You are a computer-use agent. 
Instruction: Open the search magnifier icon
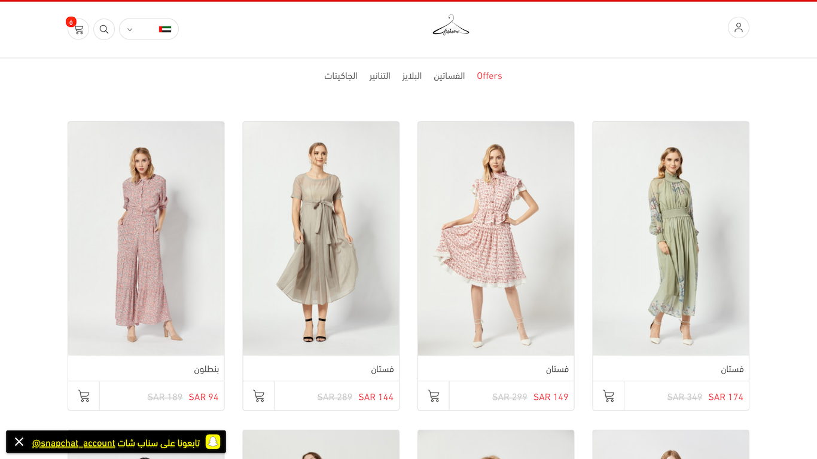click(104, 29)
